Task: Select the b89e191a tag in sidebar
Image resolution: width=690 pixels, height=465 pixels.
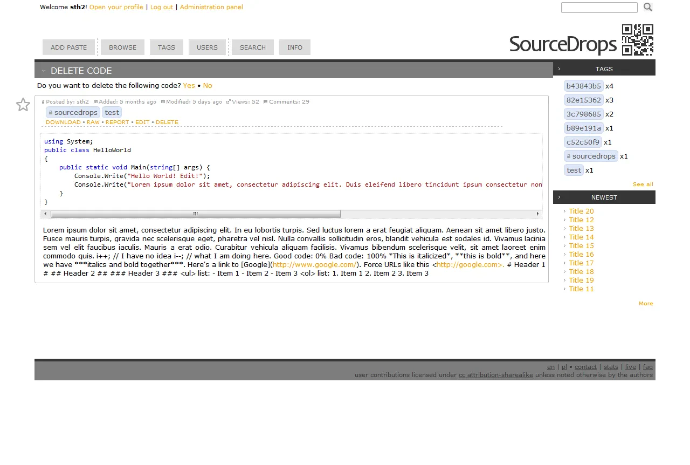Action: [x=584, y=128]
